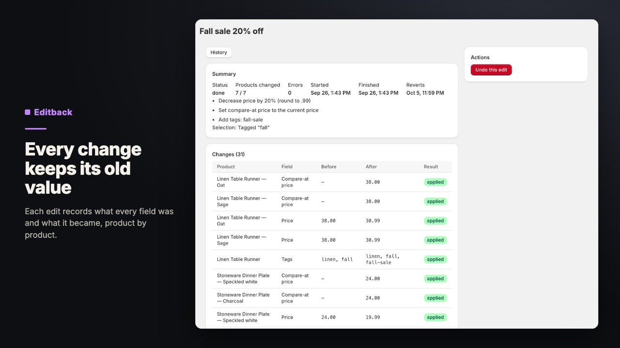Click the Editback brand name
Image resolution: width=620 pixels, height=348 pixels.
pos(53,112)
